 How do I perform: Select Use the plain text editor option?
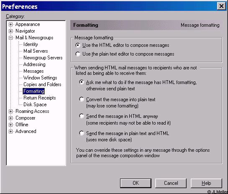click(78, 54)
